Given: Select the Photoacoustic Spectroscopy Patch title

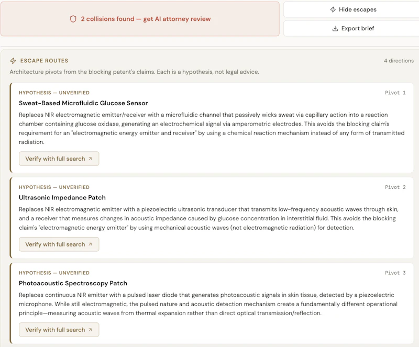Looking at the screenshot, I should tap(73, 283).
